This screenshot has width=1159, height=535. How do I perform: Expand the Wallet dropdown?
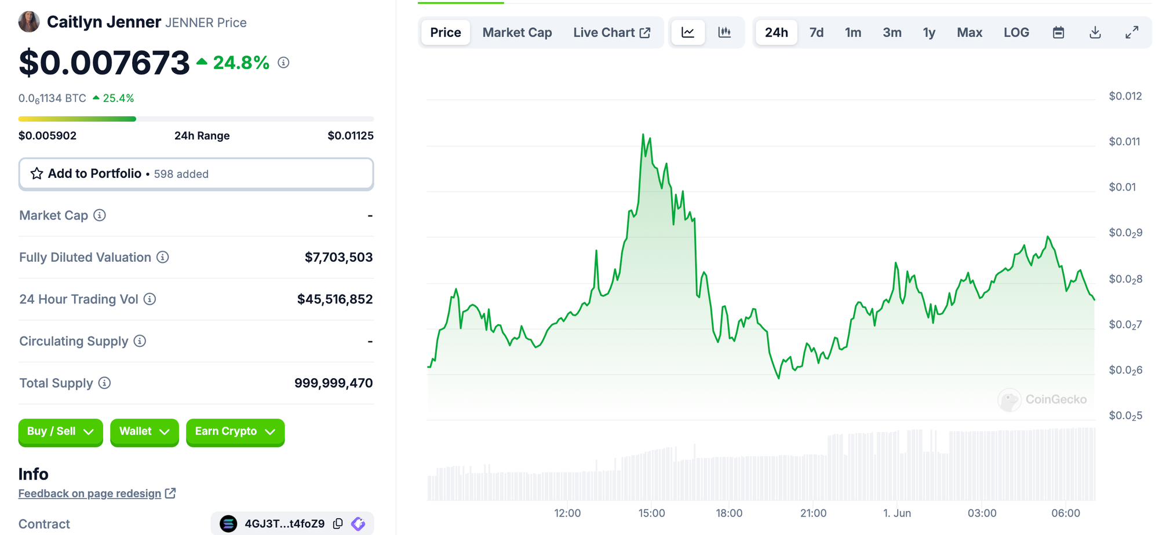144,432
